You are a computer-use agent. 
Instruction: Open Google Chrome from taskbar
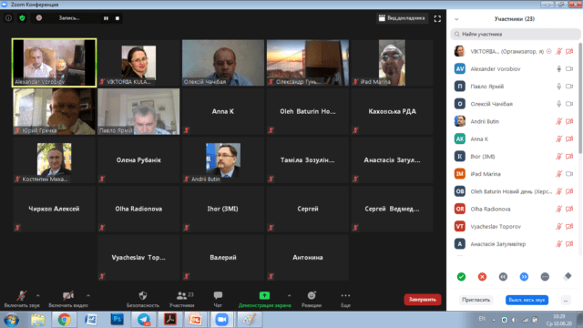tap(64, 320)
